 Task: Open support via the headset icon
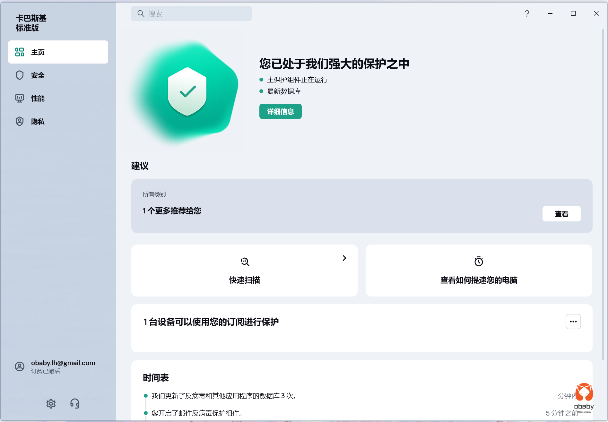(x=75, y=403)
